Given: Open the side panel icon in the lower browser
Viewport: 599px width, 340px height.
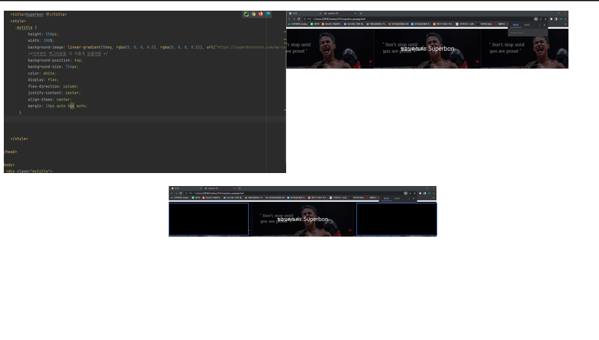Looking at the screenshot, I should [x=424, y=193].
